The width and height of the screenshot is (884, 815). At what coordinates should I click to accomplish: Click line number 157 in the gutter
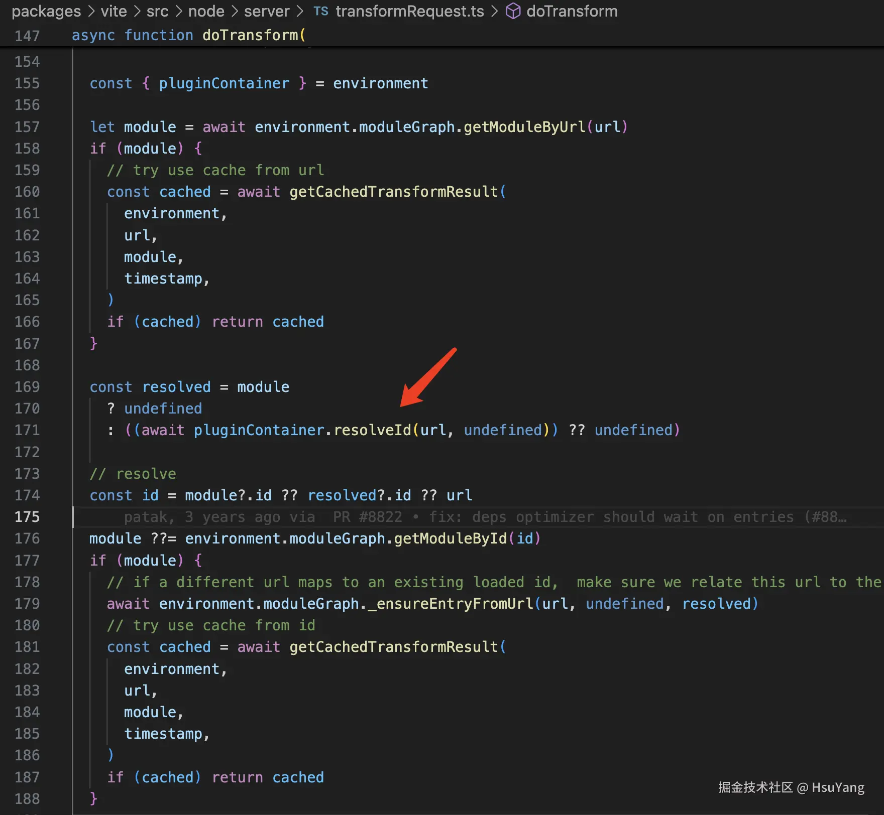27,127
